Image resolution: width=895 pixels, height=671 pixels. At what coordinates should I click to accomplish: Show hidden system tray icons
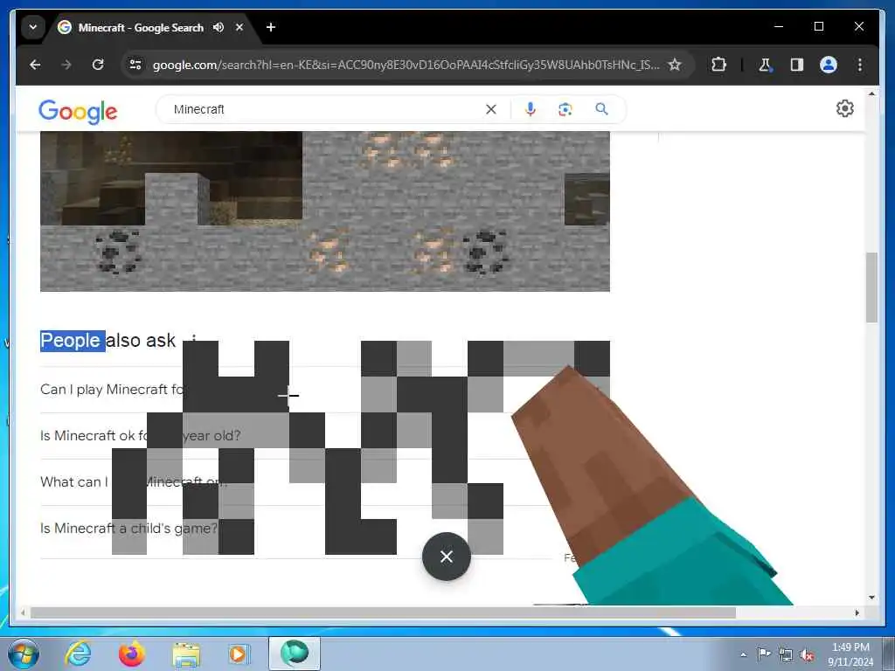[x=743, y=654]
